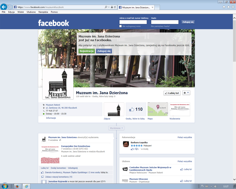Click the browser Forward arrow button
The image size is (236, 189).
tap(10, 7)
